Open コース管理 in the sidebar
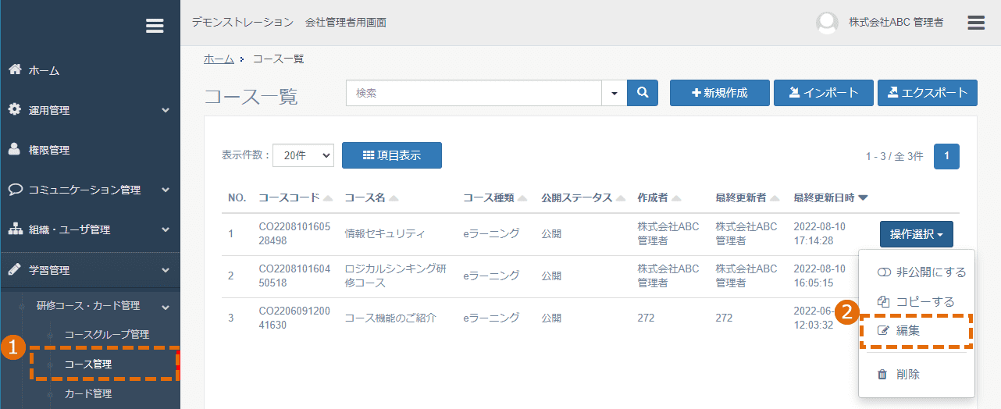The width and height of the screenshot is (1001, 409). [x=87, y=365]
